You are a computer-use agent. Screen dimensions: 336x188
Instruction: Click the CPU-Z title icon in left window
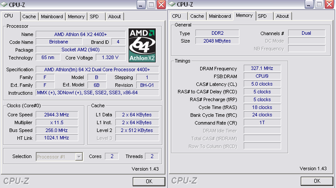tap(4, 4)
